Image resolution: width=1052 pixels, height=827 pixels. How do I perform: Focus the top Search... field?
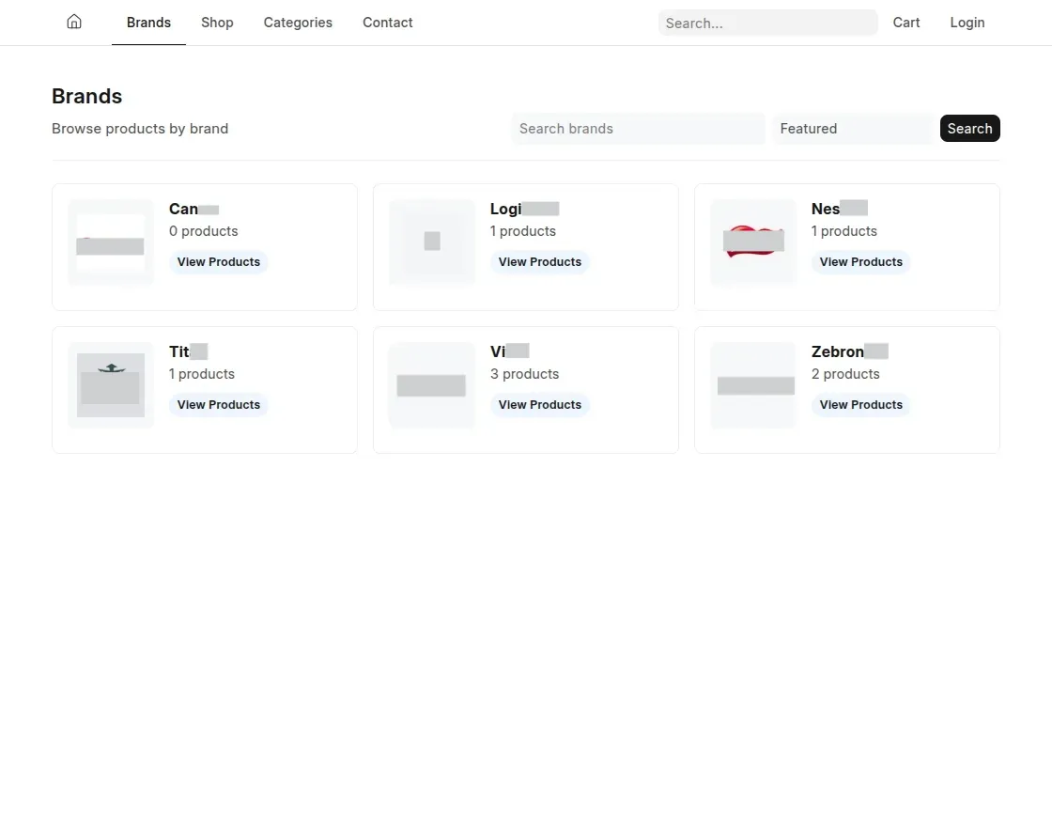(768, 23)
